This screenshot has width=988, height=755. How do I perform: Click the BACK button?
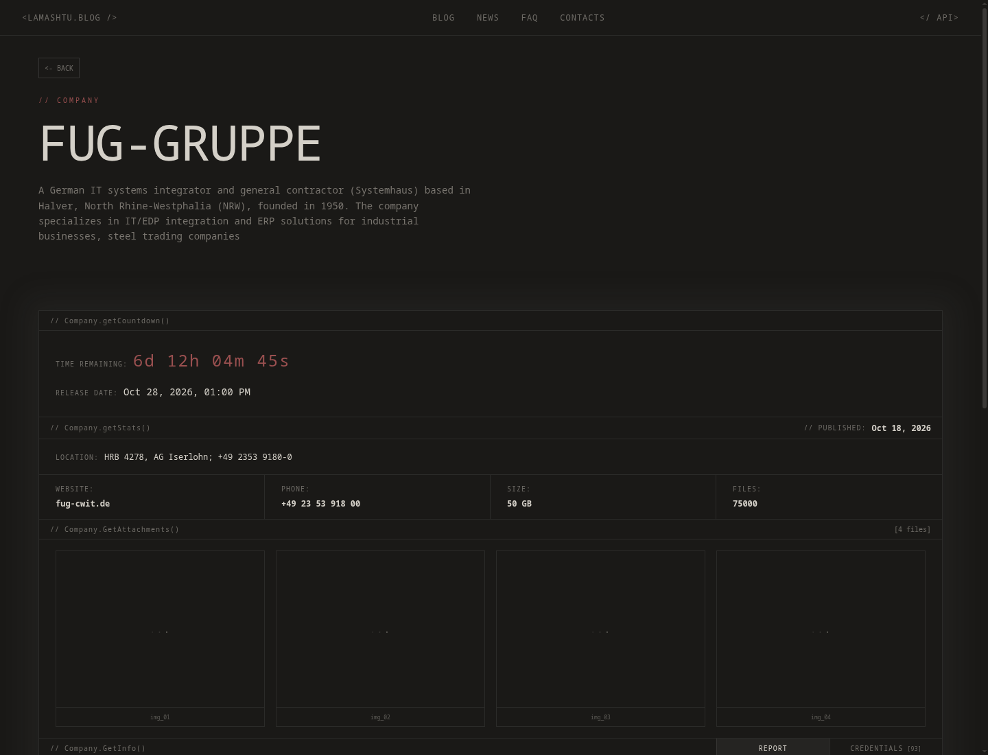click(59, 68)
